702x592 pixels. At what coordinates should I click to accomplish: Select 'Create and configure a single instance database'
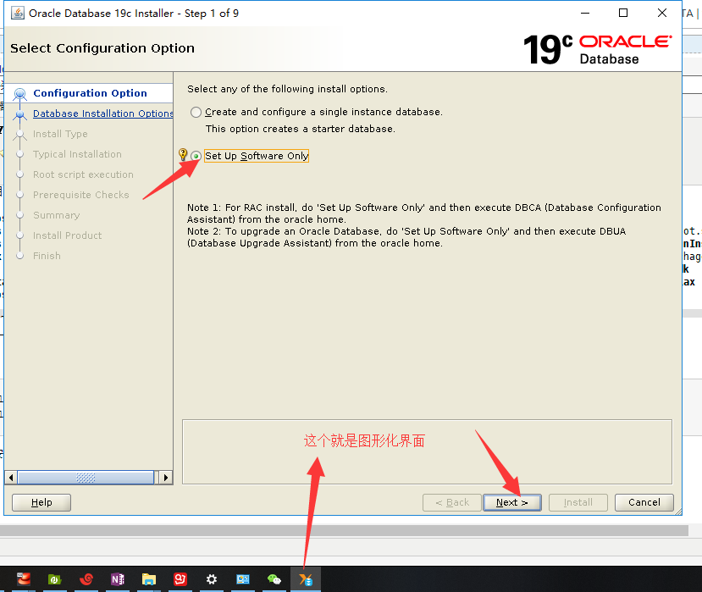196,112
